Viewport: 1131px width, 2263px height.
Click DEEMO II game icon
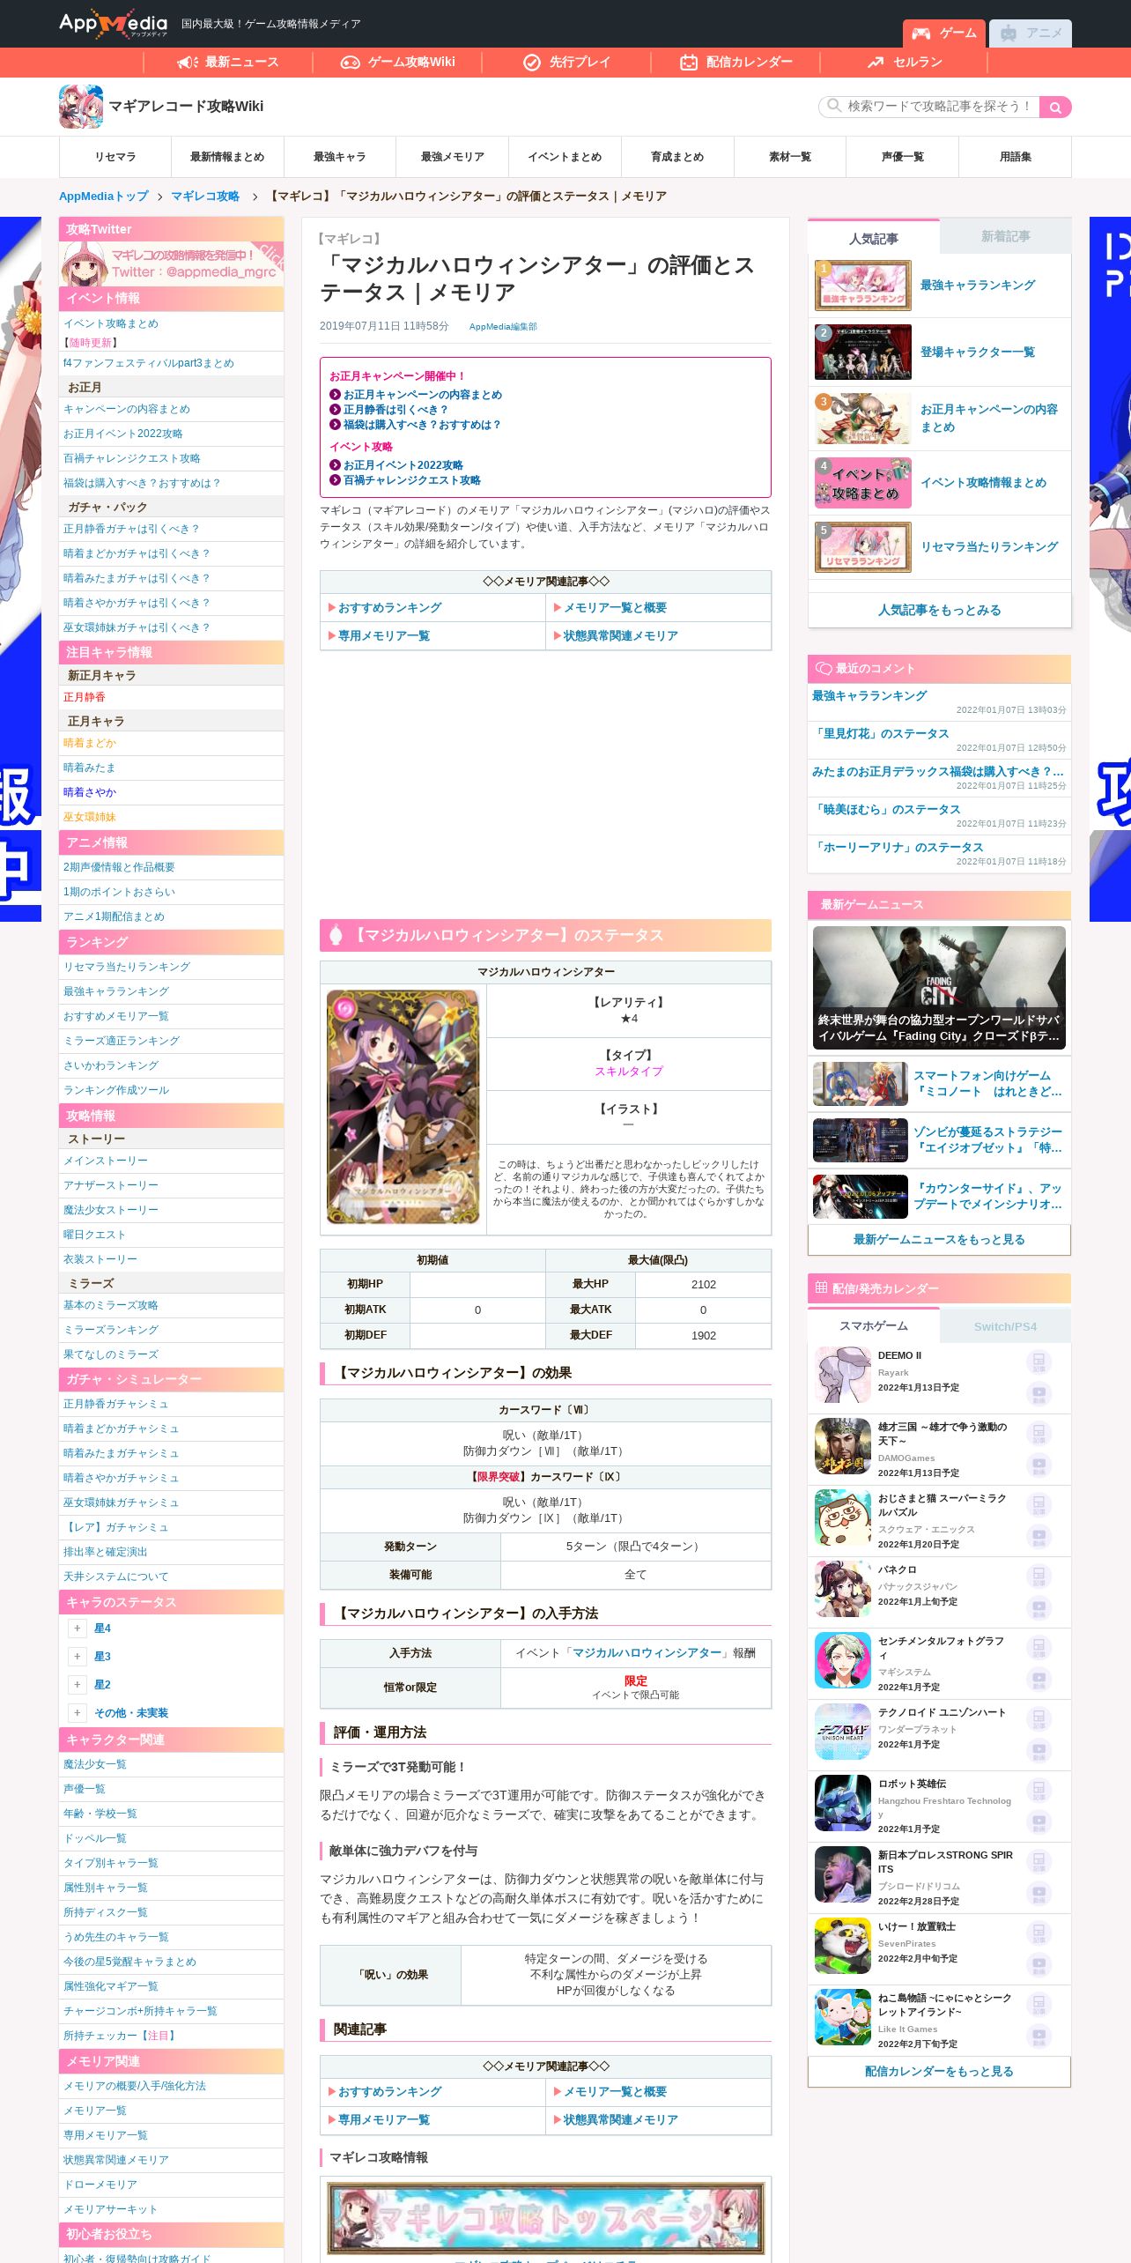click(x=843, y=1375)
